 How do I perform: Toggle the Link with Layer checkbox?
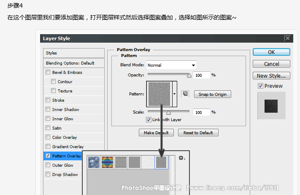tap(149, 120)
